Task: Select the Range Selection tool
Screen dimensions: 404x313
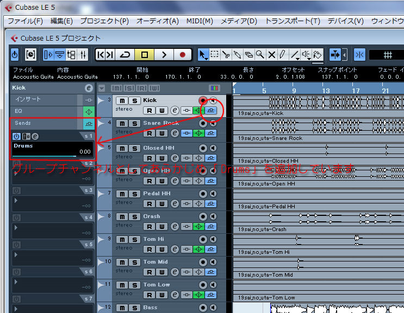Action: pos(214,55)
